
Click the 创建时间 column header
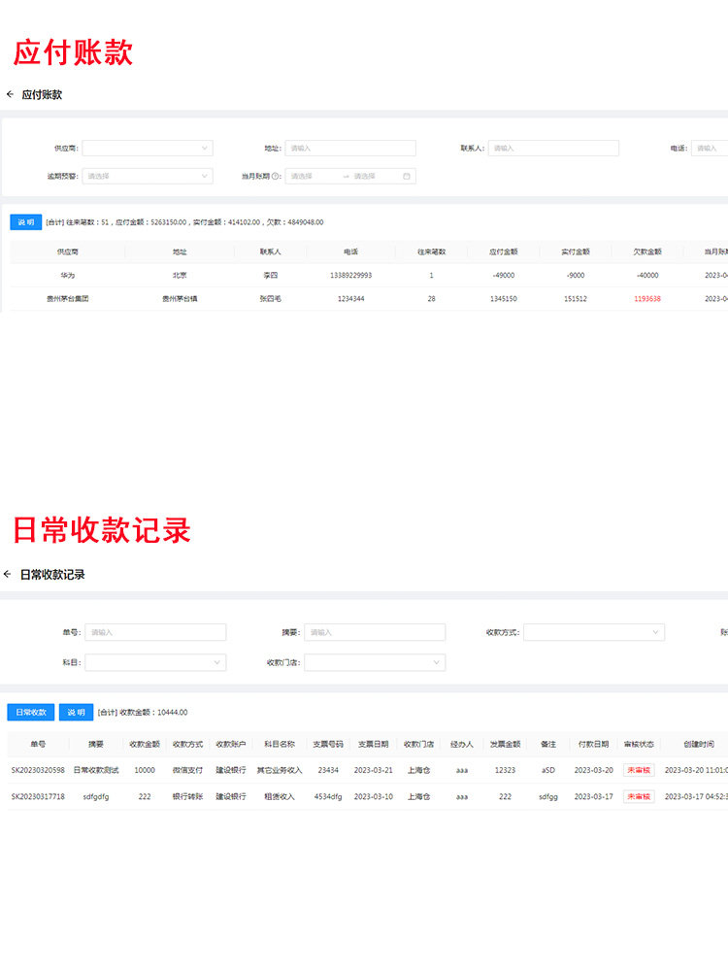(x=699, y=744)
